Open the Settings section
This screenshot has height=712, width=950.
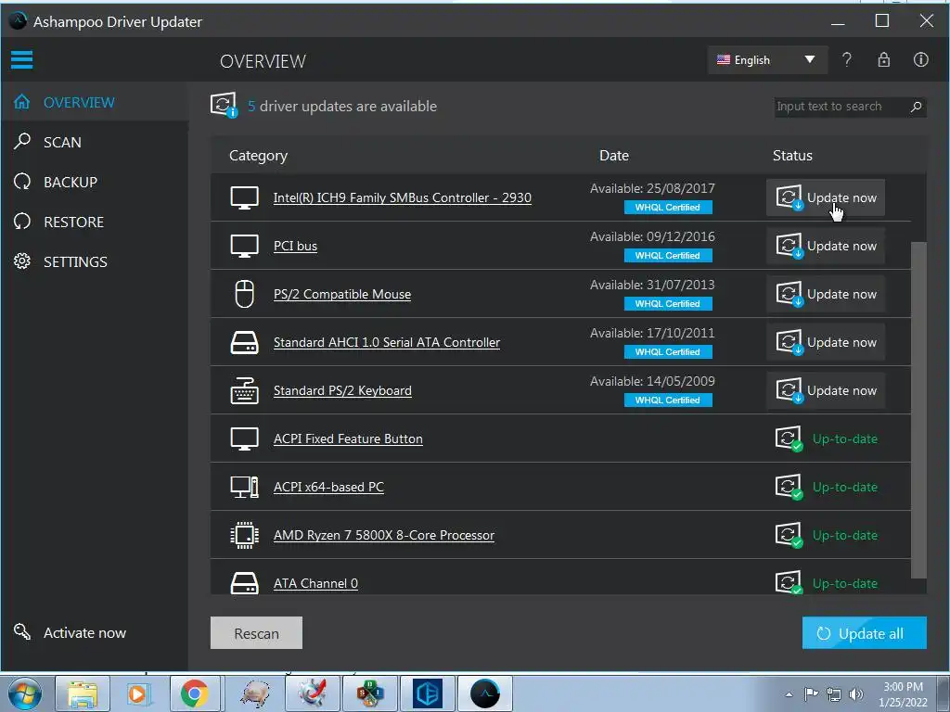coord(95,262)
